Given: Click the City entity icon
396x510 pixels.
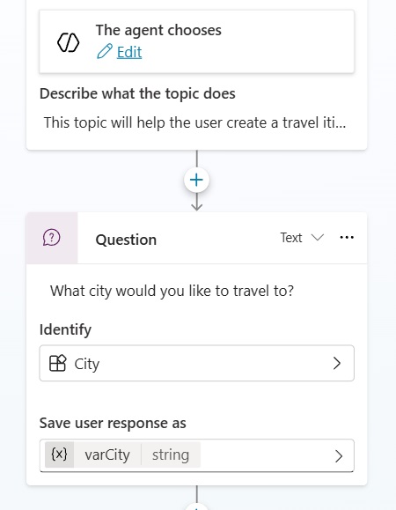Looking at the screenshot, I should click(x=57, y=363).
